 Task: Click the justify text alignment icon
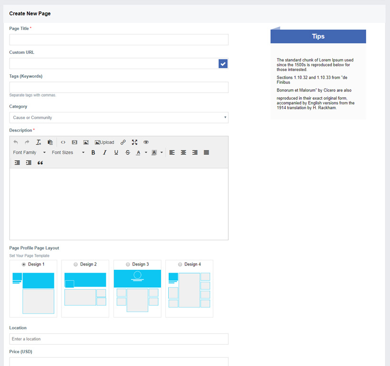coord(206,152)
